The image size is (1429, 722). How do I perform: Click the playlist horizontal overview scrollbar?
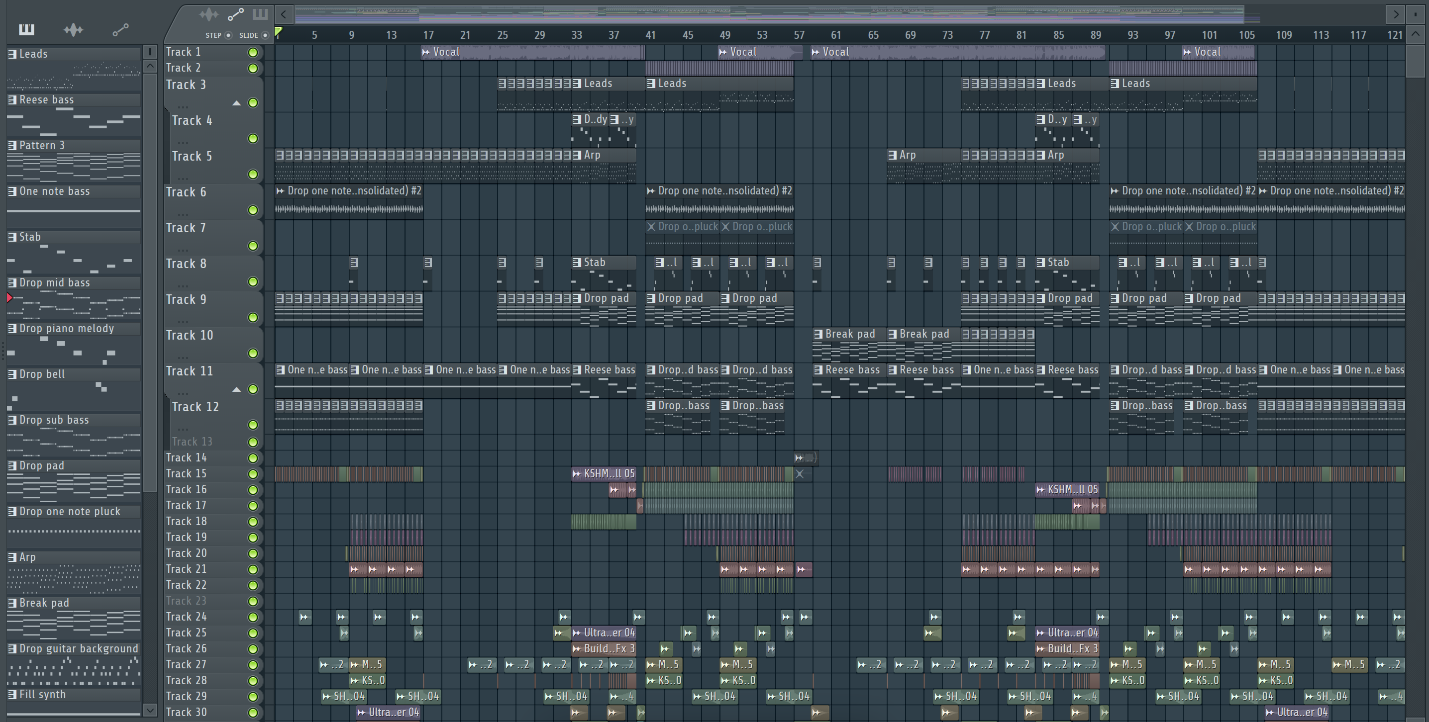pyautogui.click(x=769, y=14)
